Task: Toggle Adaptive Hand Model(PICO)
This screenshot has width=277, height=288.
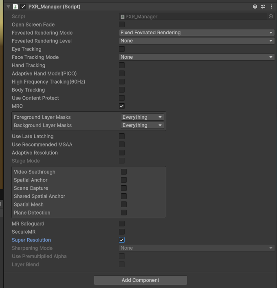Action: 122,73
